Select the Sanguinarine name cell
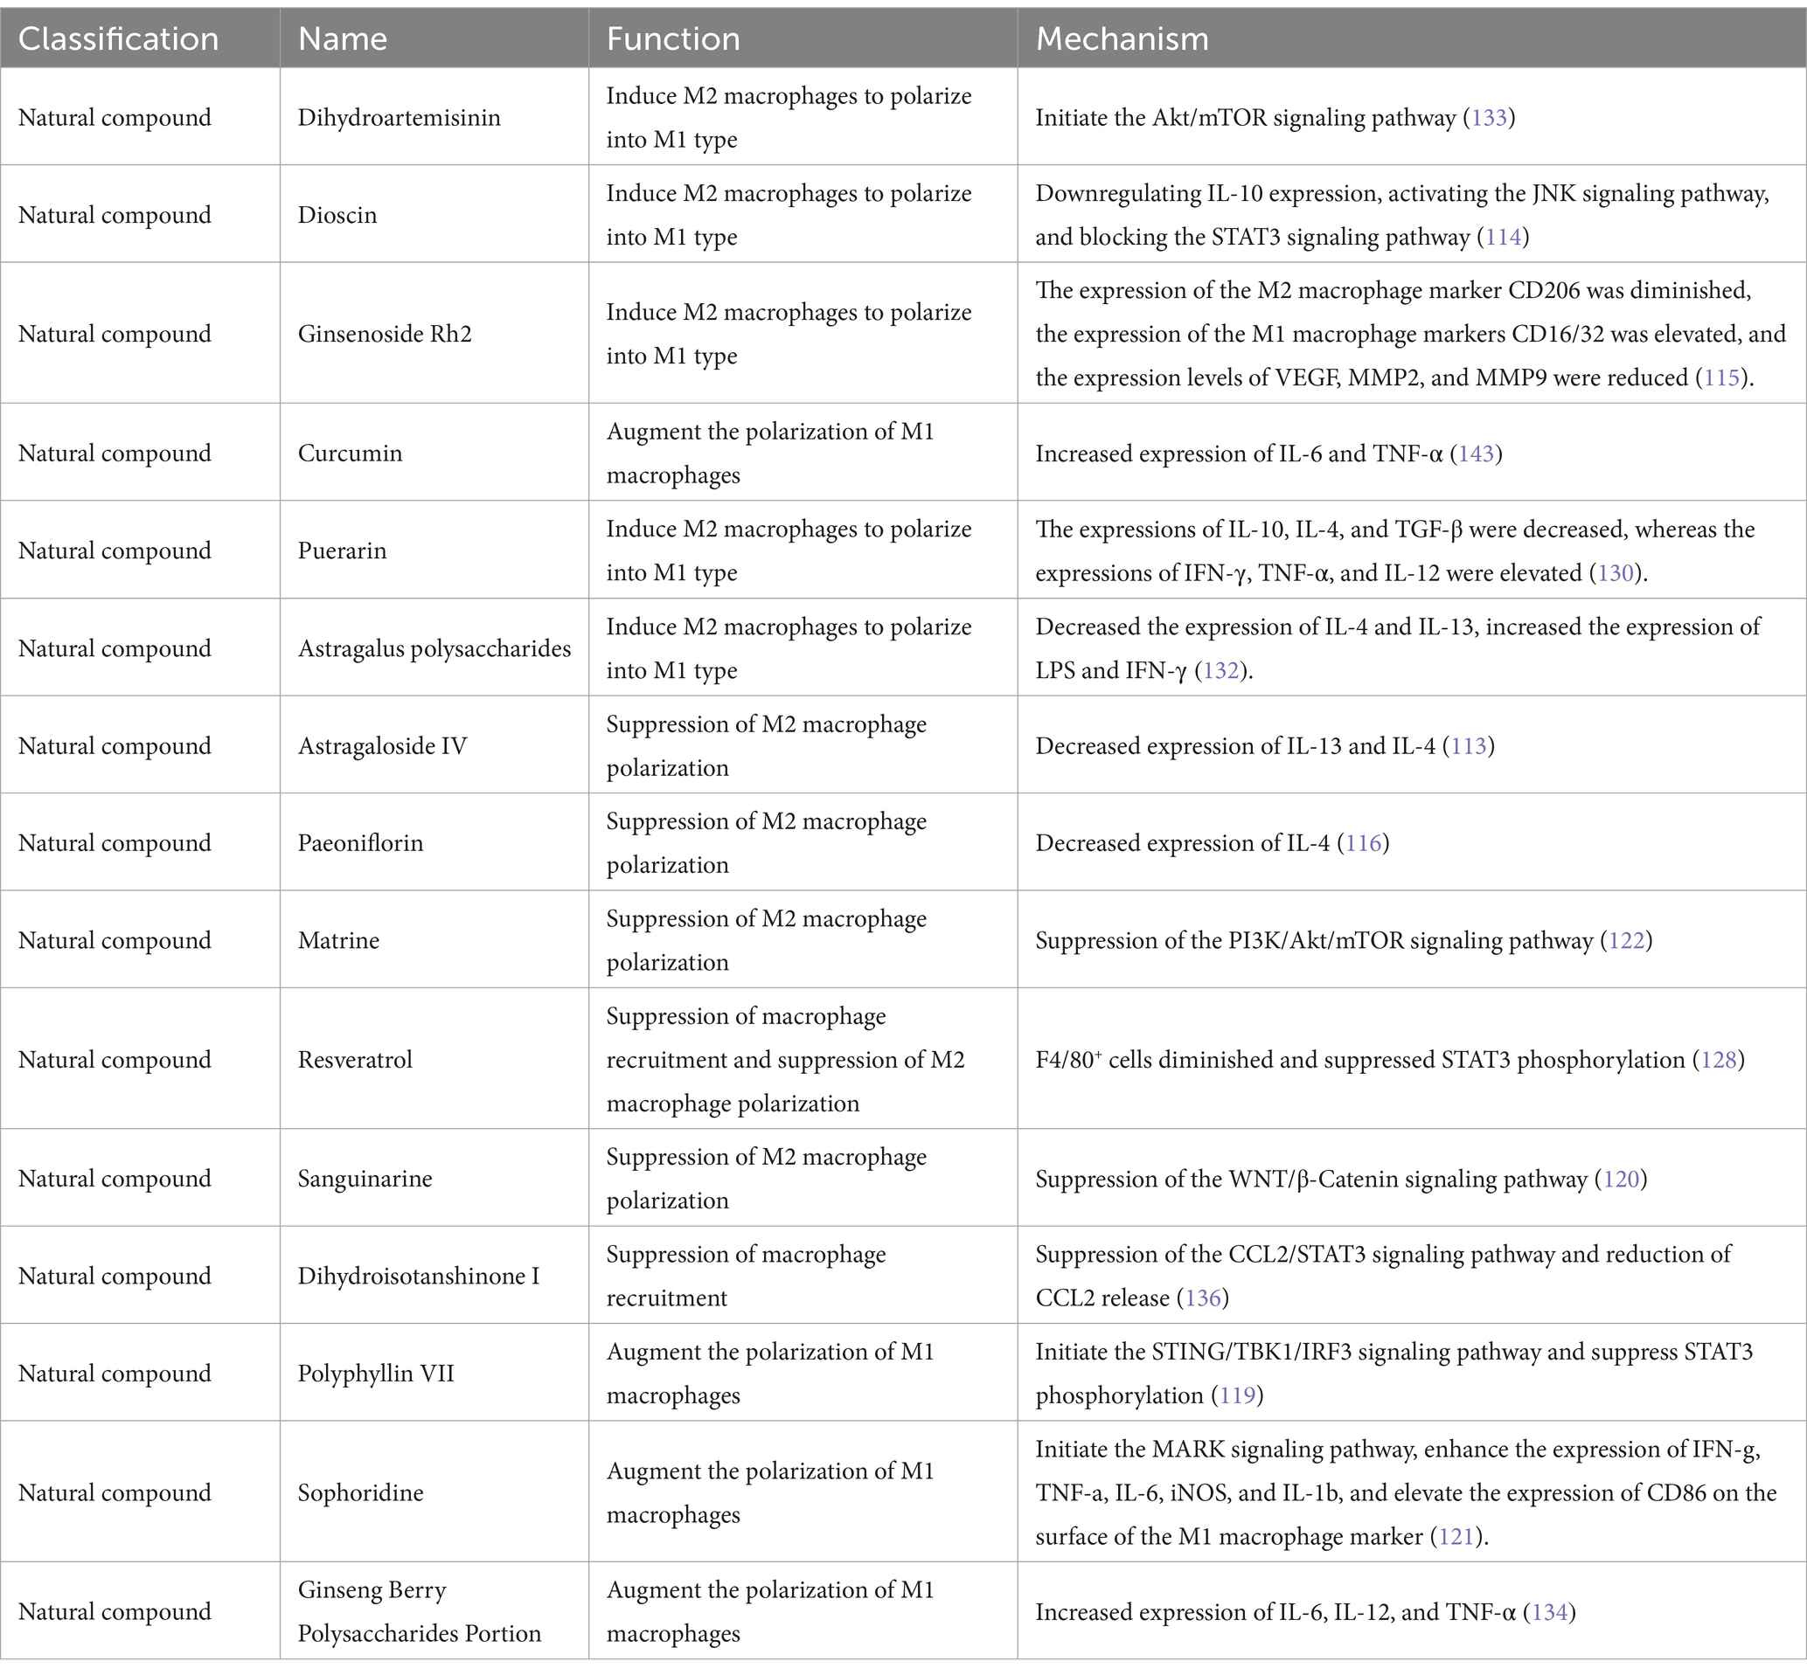This screenshot has width=1807, height=1675. point(434,1179)
